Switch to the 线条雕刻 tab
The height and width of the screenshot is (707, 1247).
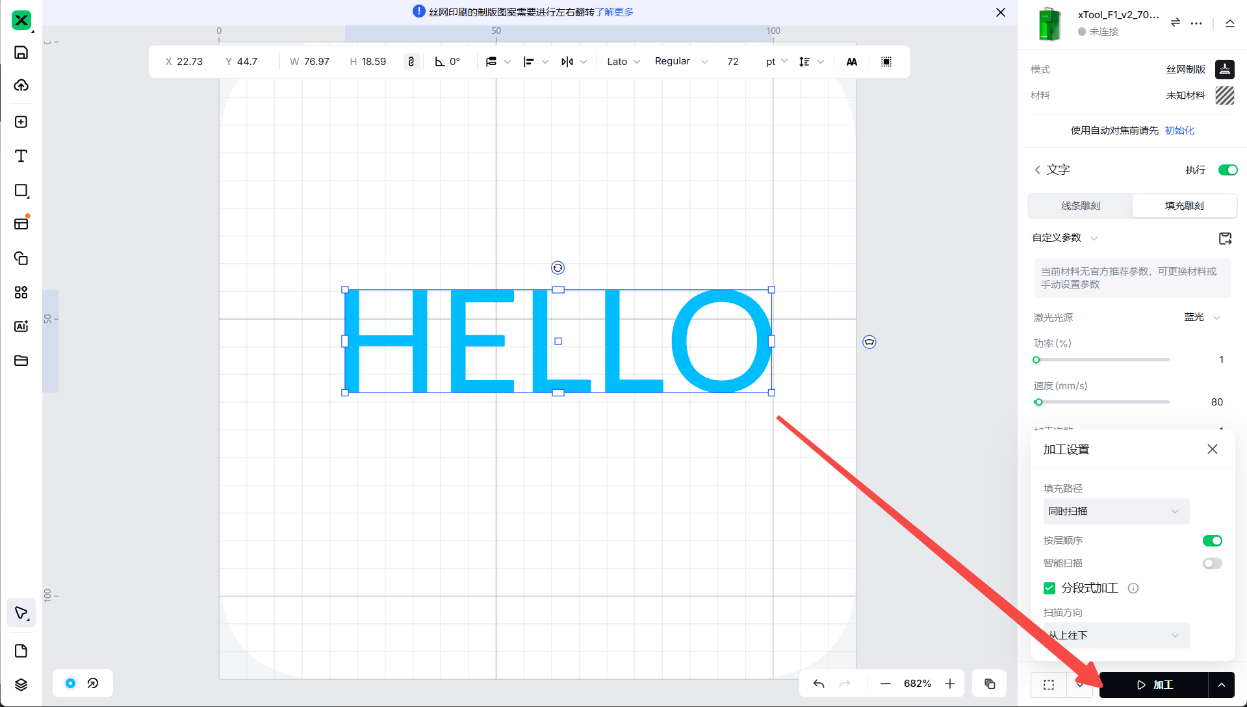pos(1080,206)
